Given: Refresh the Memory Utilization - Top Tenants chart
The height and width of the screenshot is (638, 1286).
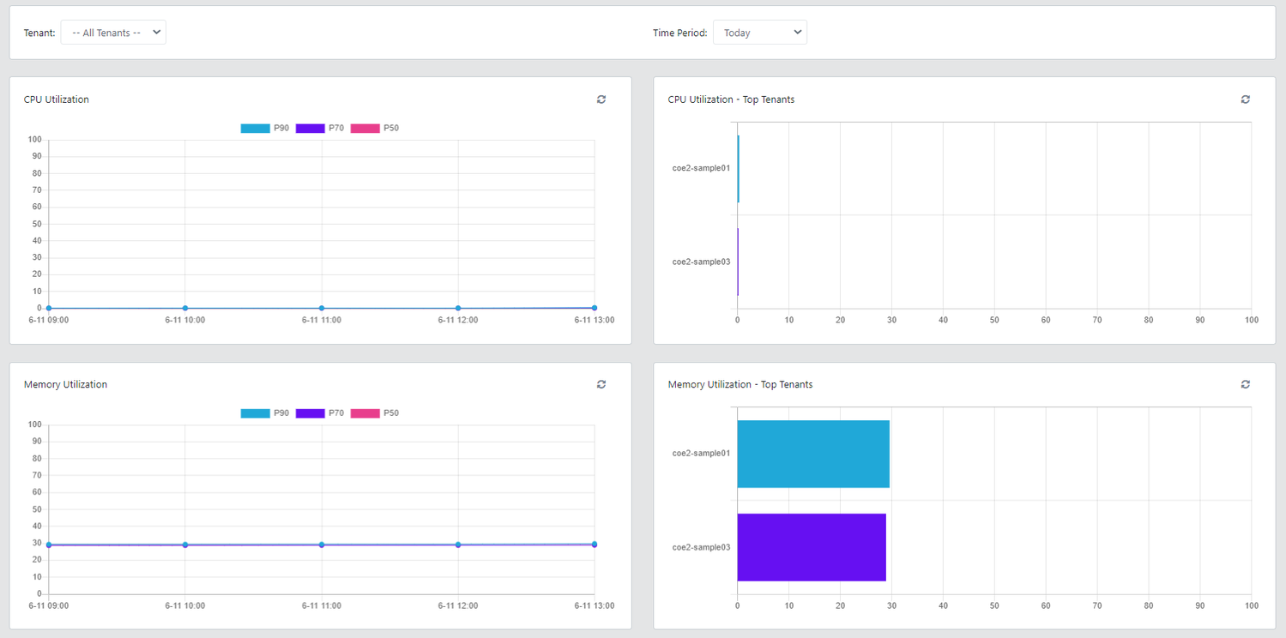Looking at the screenshot, I should pyautogui.click(x=1245, y=384).
